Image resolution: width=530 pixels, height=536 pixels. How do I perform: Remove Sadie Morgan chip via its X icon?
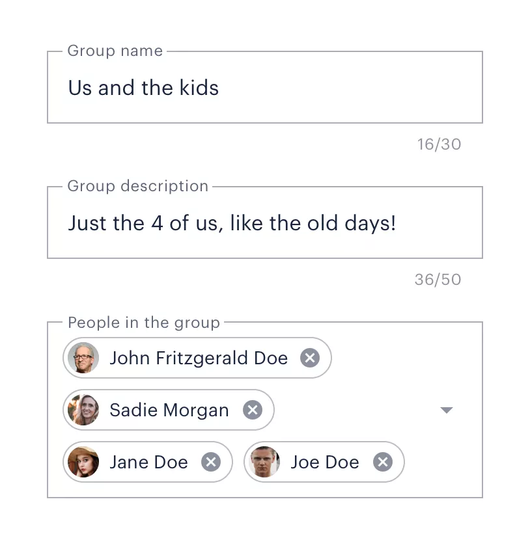pos(253,410)
